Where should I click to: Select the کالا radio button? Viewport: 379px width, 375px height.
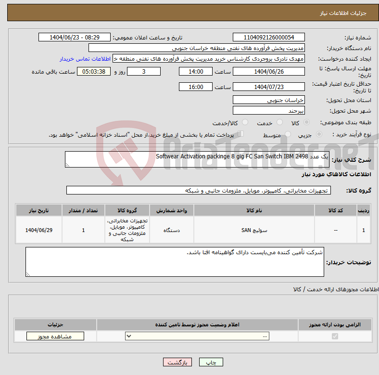(x=306, y=122)
